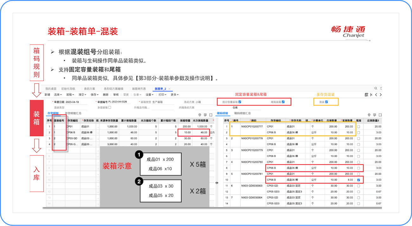Click locate pin icon above 存货明细 table
412x226 pixels.
200,115
